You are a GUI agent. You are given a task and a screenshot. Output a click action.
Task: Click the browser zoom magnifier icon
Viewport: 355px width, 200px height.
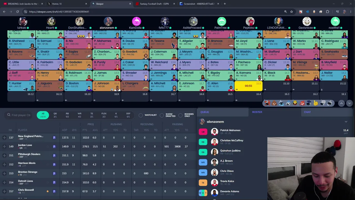[x=285, y=12]
